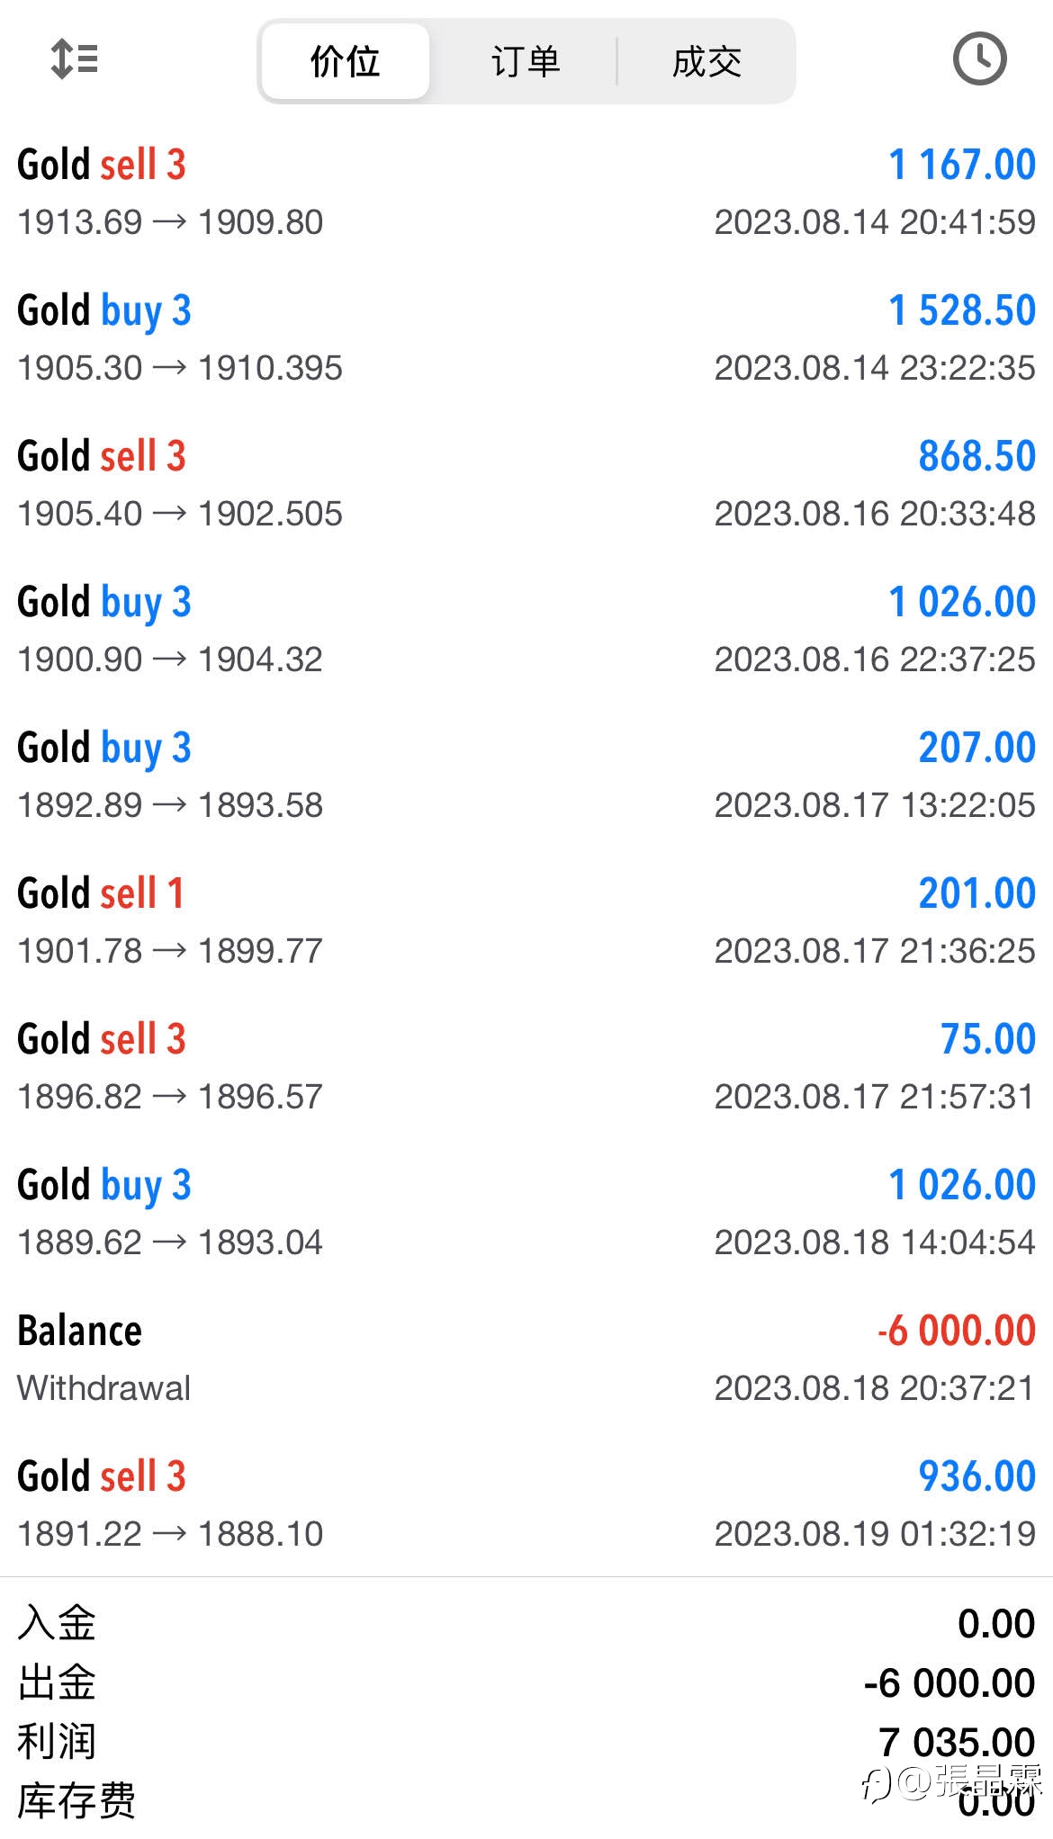1053x1839 pixels.
Task: Open Gold buy trade closed 2023.08.16 22:37:25
Action: point(526,629)
